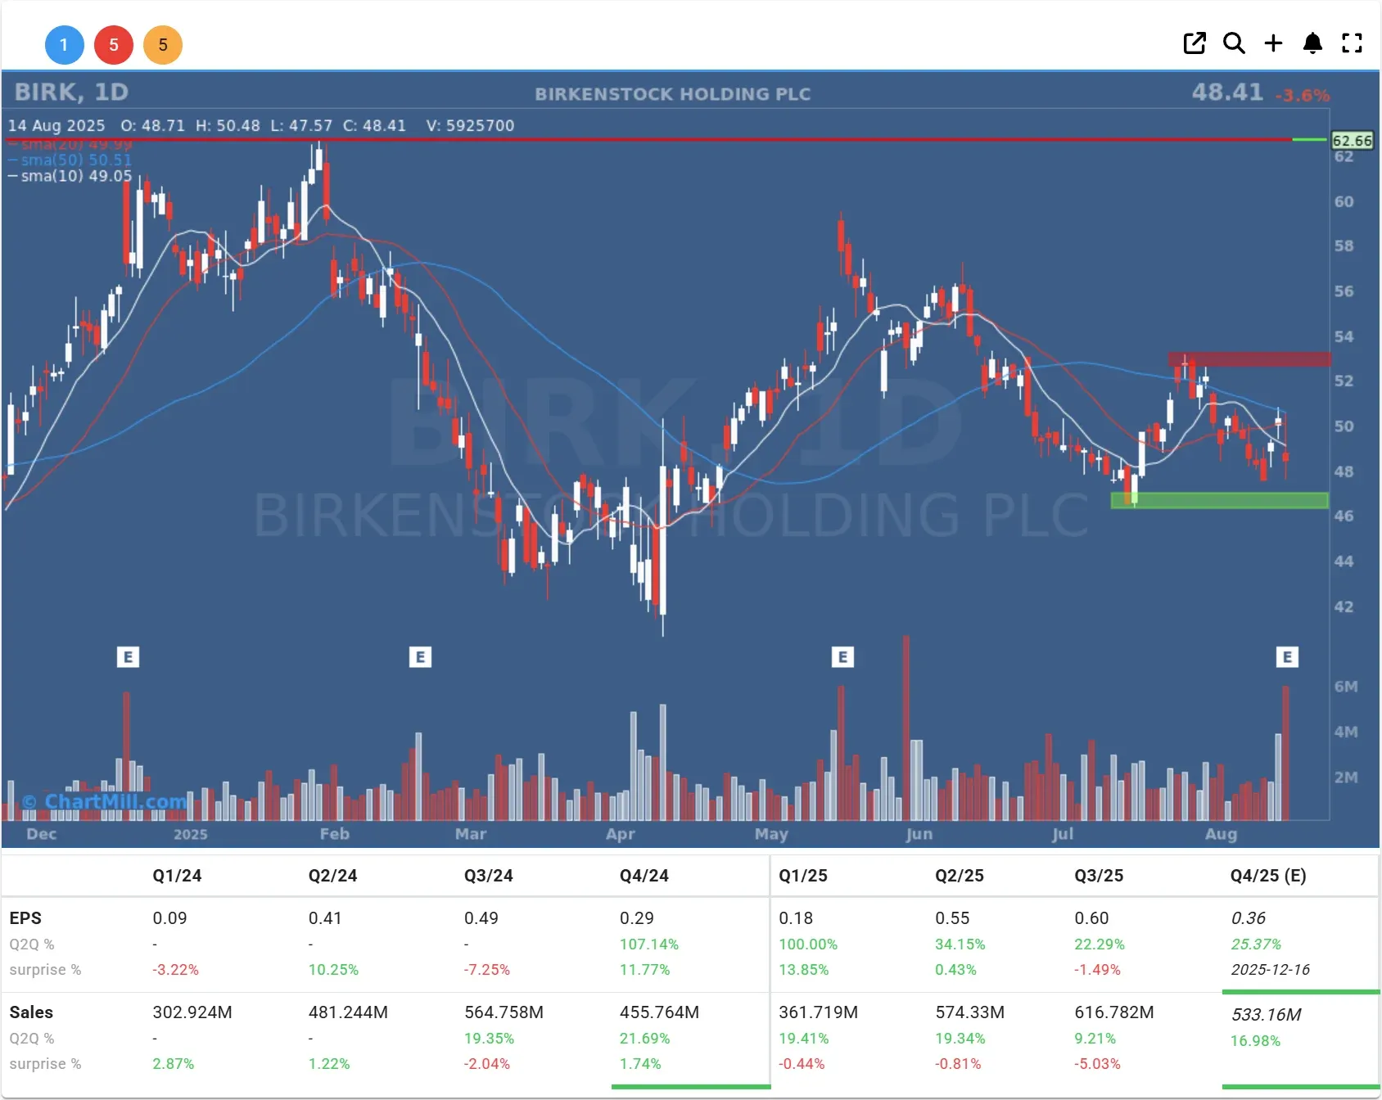Click the V: 5925700 volume readout
Viewport: 1382px width, 1100px height.
(471, 125)
